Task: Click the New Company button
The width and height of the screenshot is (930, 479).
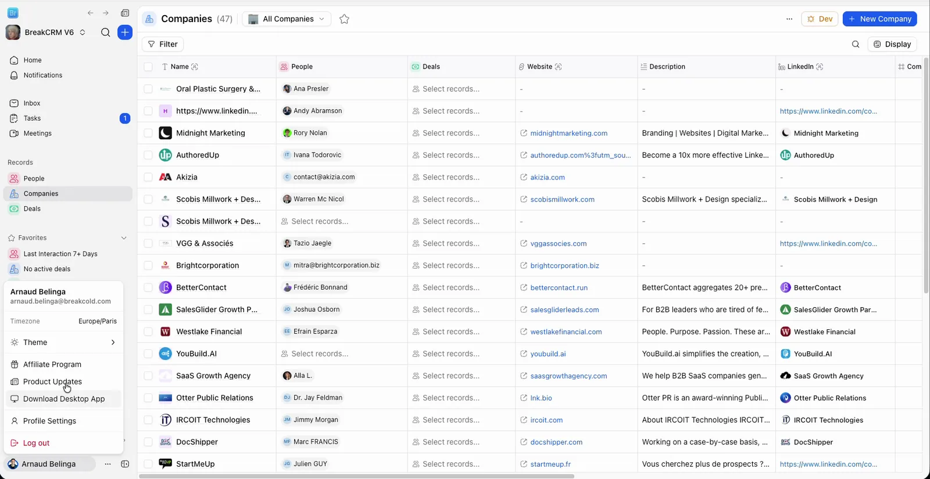Action: pos(879,19)
